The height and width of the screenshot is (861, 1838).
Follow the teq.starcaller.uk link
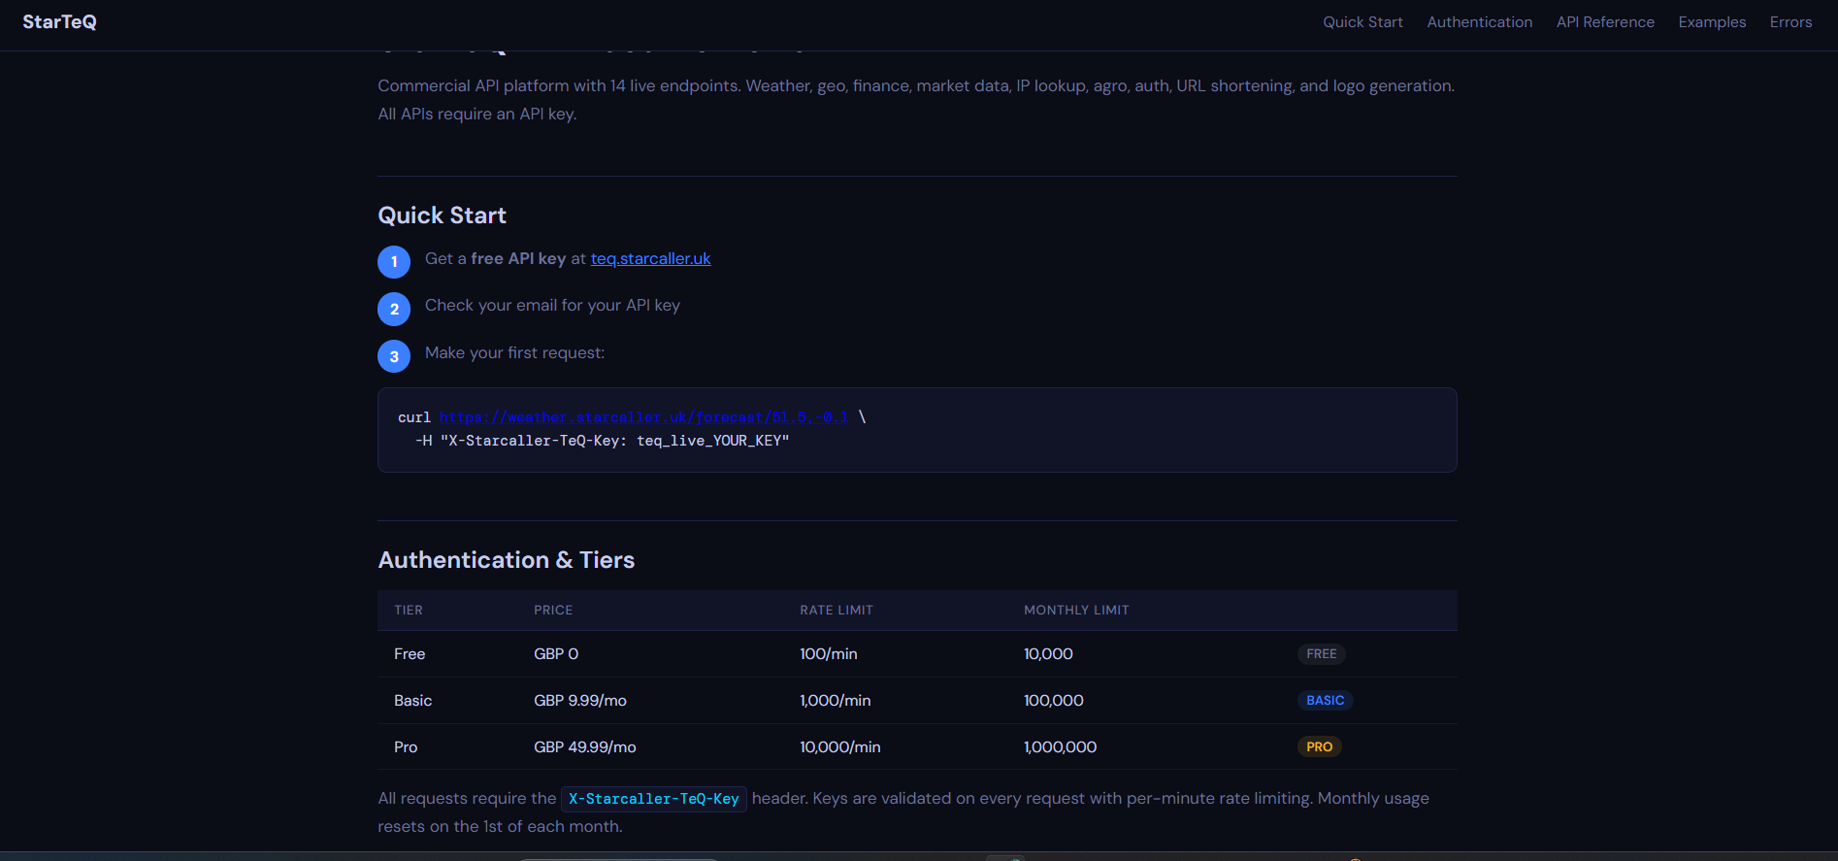[650, 258]
